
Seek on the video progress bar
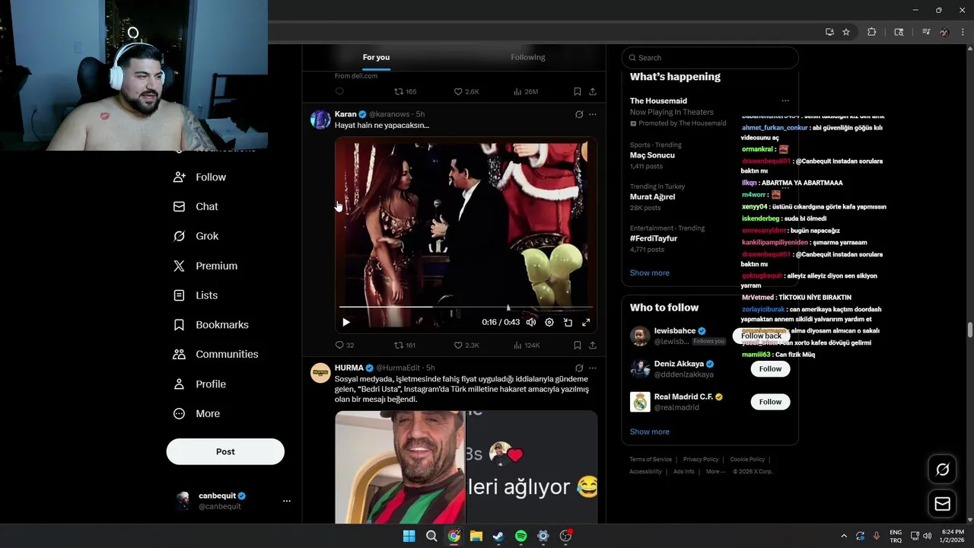tap(466, 307)
